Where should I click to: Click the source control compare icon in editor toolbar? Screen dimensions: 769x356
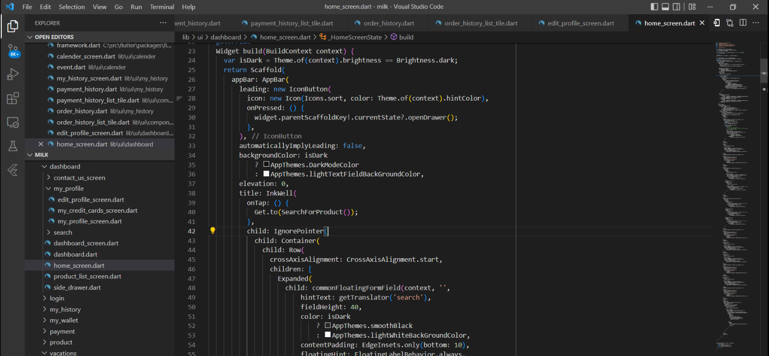coord(730,23)
